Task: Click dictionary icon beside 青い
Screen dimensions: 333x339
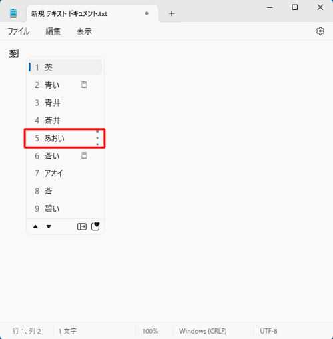Action: (x=84, y=85)
